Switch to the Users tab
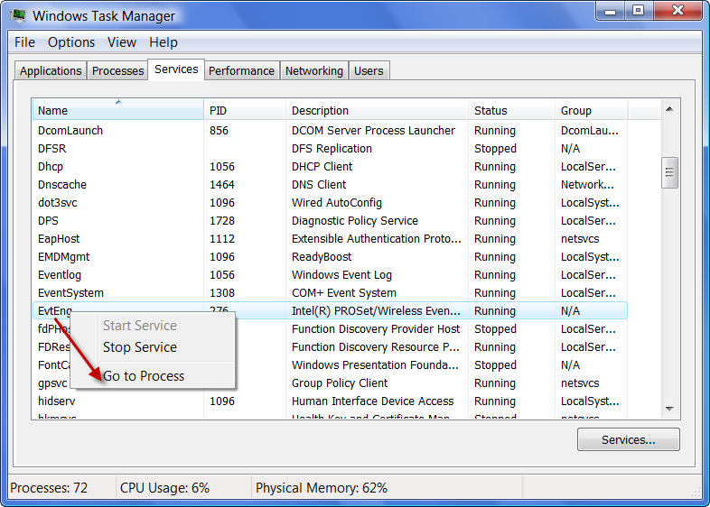This screenshot has width=710, height=507. [369, 71]
